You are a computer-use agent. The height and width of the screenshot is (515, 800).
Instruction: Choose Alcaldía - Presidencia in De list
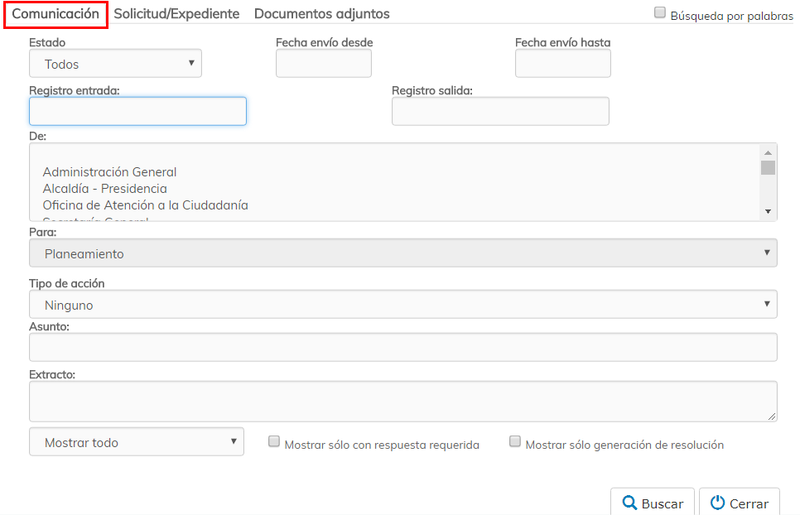[105, 189]
